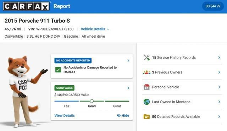This screenshot has width=227, height=131.
Task: Hide the CARFAX value card
Action: tap(123, 115)
